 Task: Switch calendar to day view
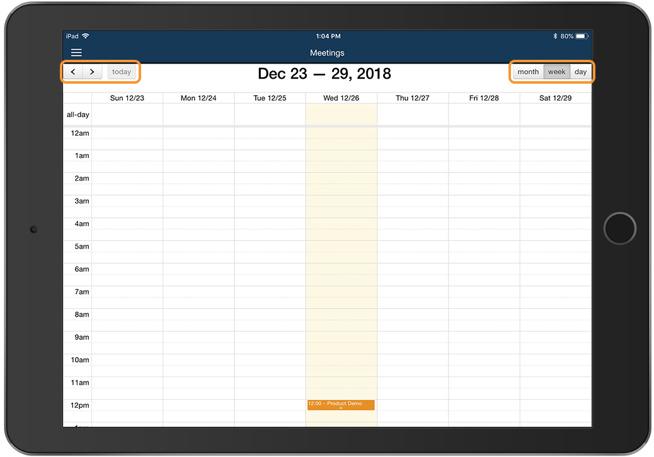580,72
